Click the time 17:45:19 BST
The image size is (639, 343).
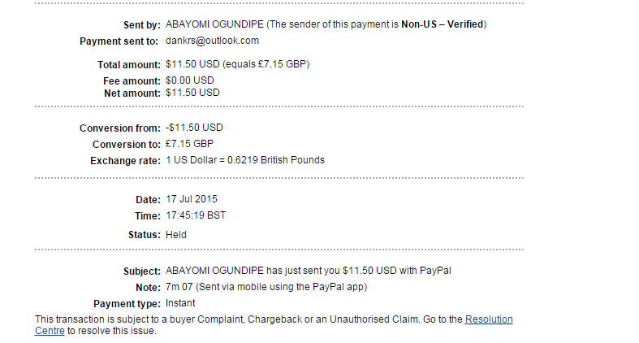coord(196,215)
